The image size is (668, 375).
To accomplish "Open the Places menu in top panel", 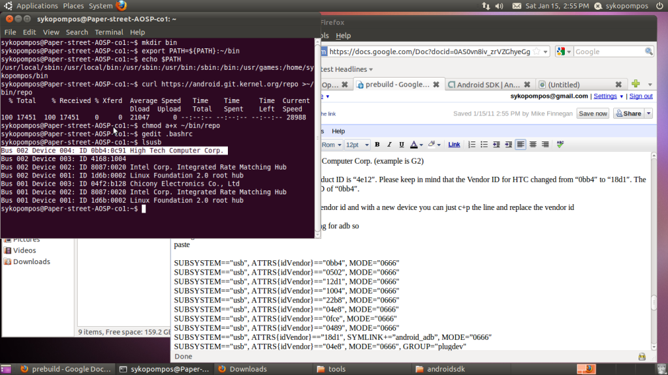I will coord(73,6).
